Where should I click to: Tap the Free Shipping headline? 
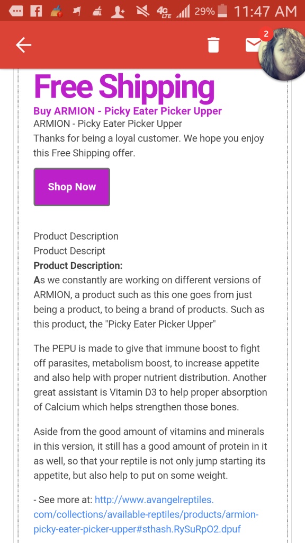point(124,86)
